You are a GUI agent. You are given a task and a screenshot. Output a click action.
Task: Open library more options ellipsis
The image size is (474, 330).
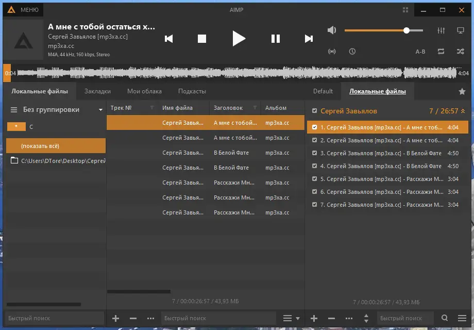tap(150, 318)
